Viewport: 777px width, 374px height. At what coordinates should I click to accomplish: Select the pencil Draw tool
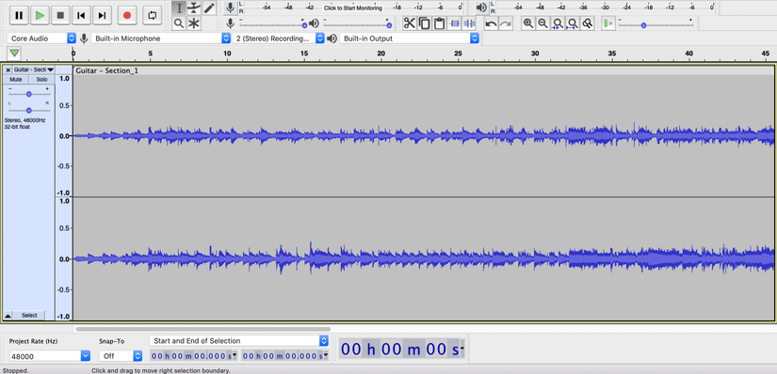[x=209, y=8]
